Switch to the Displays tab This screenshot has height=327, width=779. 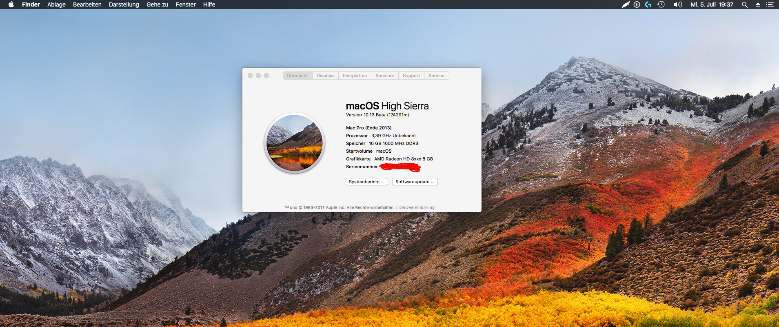[x=326, y=76]
